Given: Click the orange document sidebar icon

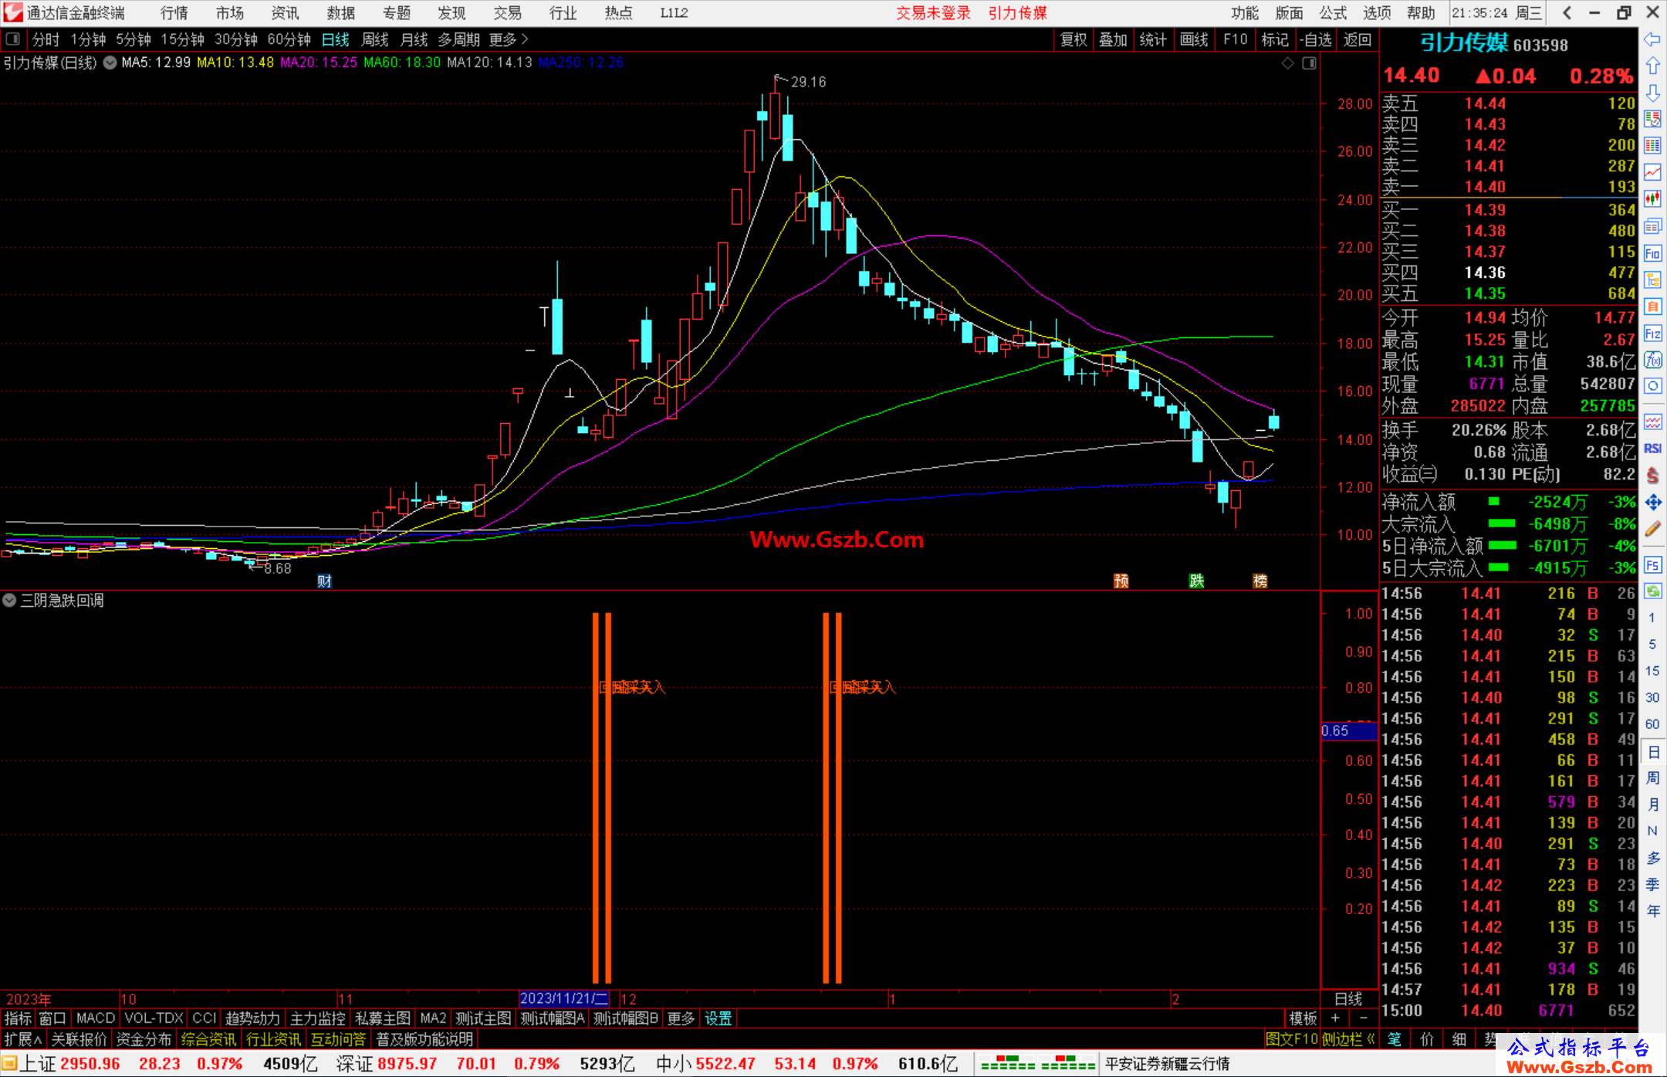Looking at the screenshot, I should pyautogui.click(x=1652, y=307).
